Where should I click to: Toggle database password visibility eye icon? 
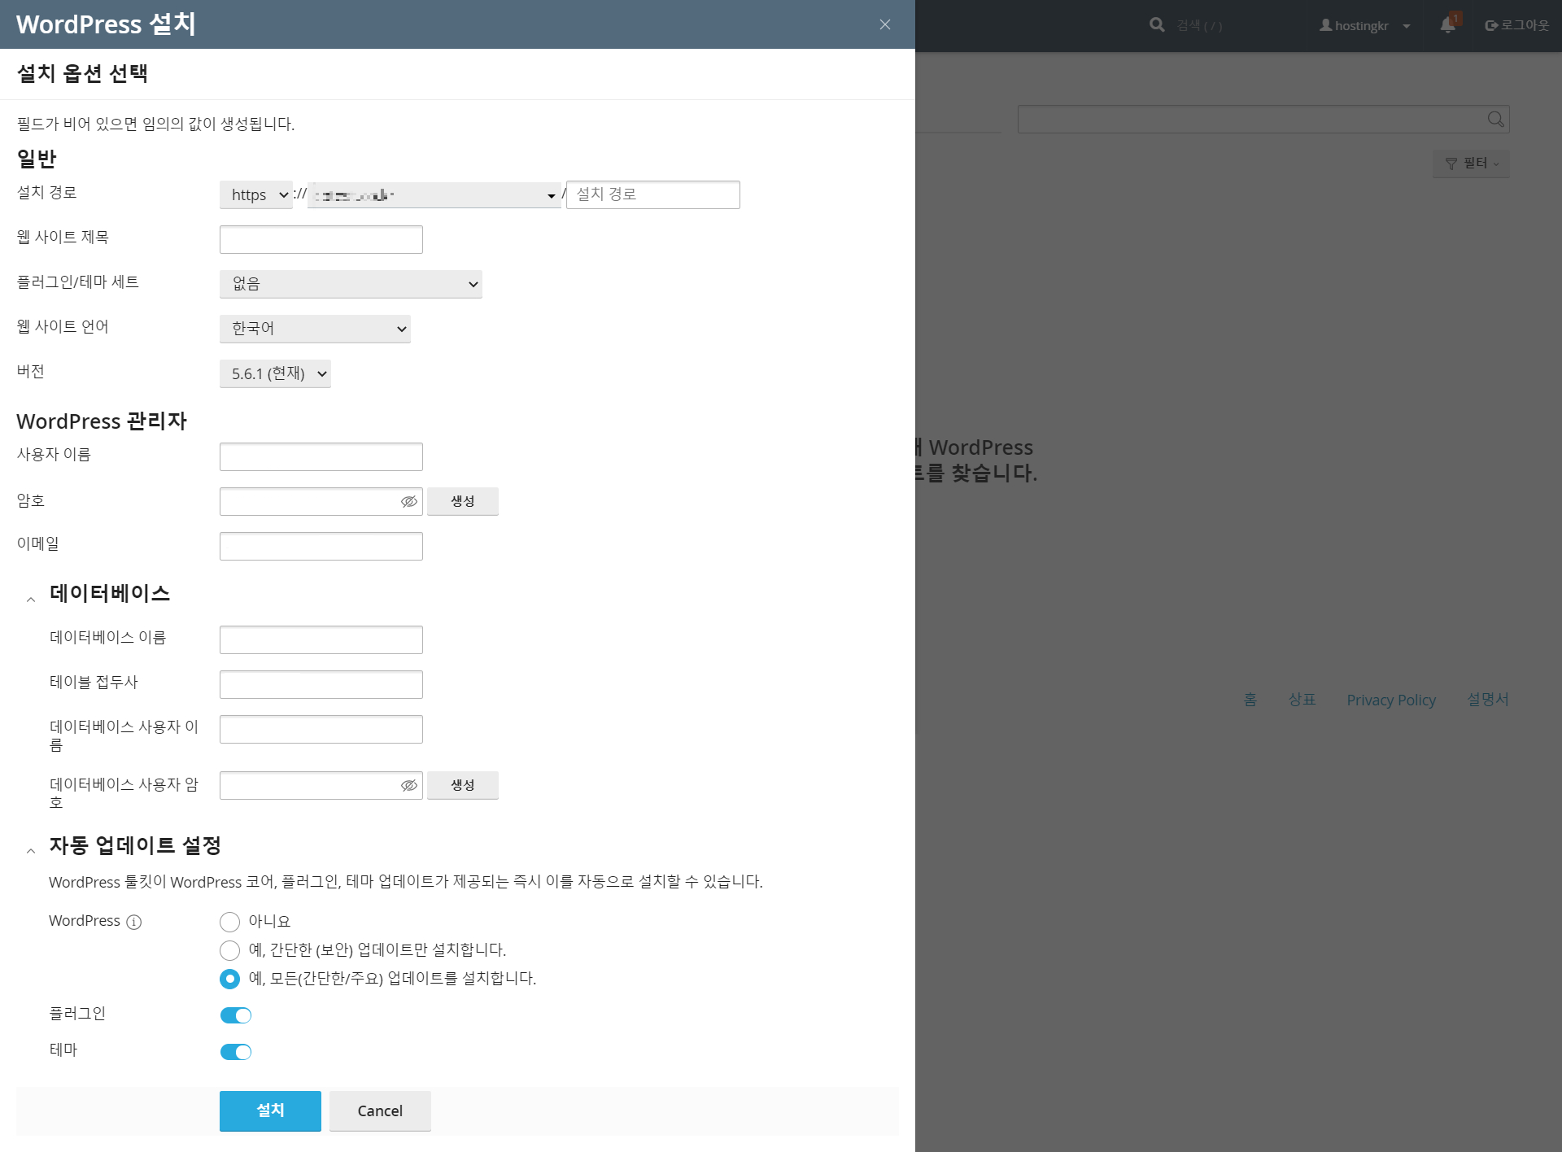pyautogui.click(x=409, y=785)
